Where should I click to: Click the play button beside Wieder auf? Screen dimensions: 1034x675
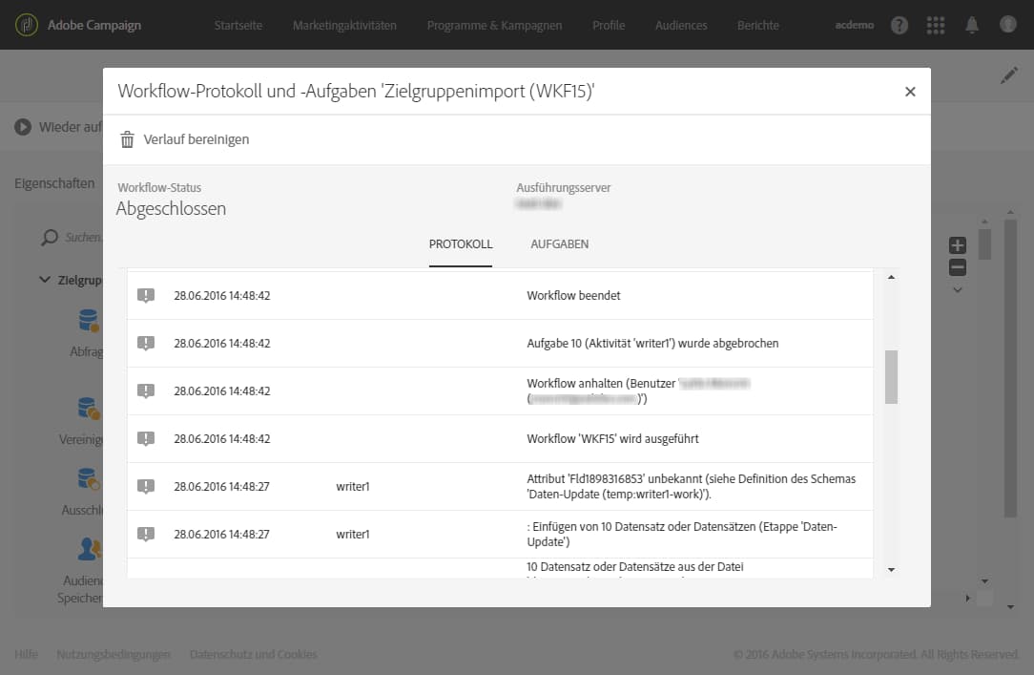pyautogui.click(x=21, y=125)
